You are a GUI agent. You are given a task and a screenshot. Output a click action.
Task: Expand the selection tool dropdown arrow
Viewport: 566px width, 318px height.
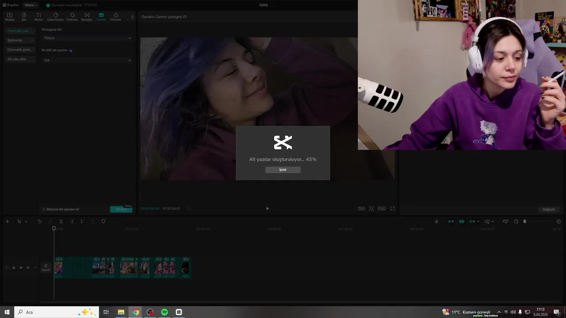pos(26,222)
